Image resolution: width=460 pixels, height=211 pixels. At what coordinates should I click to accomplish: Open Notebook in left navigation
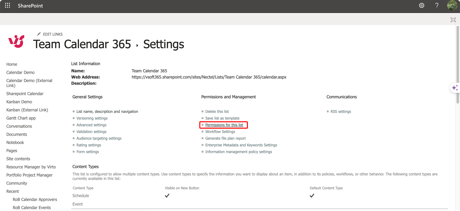point(15,142)
